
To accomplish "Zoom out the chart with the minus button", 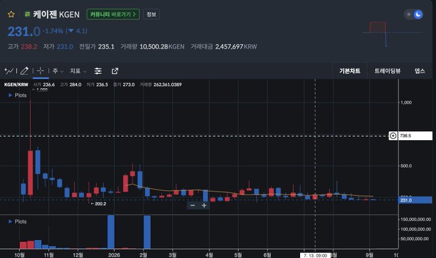I will pos(192,206).
